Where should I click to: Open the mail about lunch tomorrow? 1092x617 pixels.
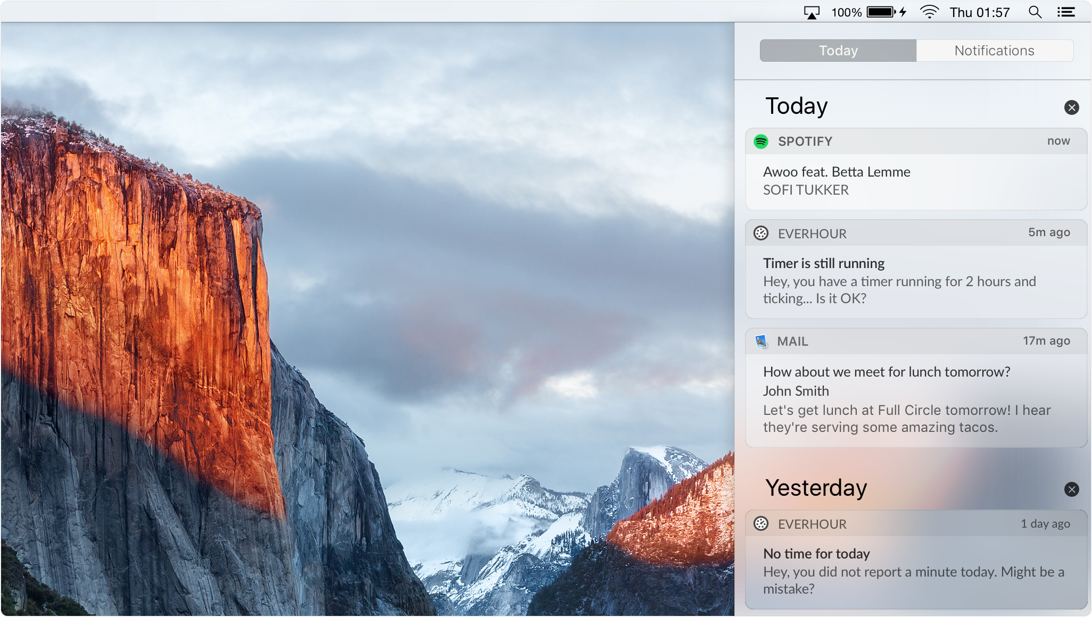pos(916,388)
